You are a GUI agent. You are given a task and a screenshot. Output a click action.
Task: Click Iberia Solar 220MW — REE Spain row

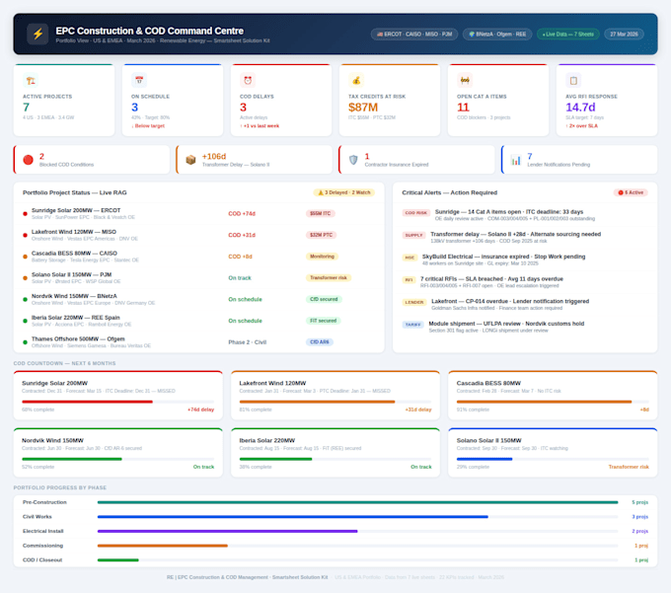(199, 321)
